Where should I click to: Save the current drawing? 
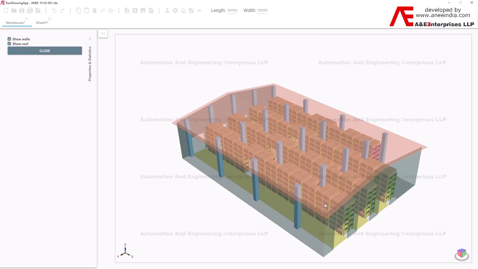(x=22, y=10)
